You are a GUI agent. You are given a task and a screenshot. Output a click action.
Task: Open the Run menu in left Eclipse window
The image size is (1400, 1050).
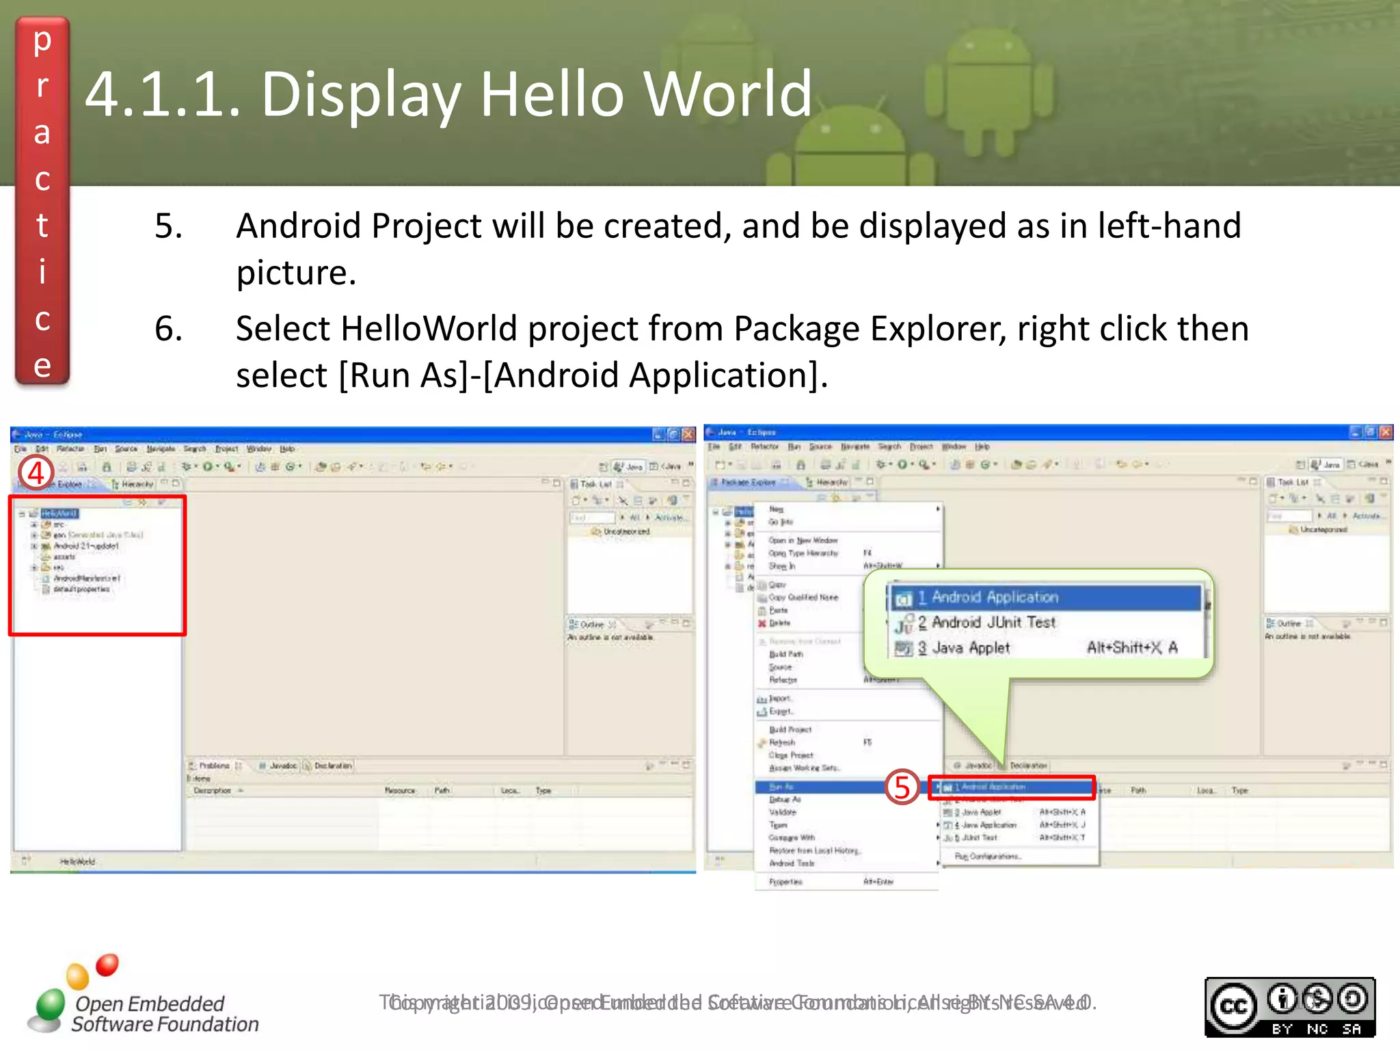(x=100, y=449)
